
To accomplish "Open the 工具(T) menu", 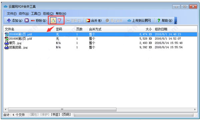I will pos(36,14).
